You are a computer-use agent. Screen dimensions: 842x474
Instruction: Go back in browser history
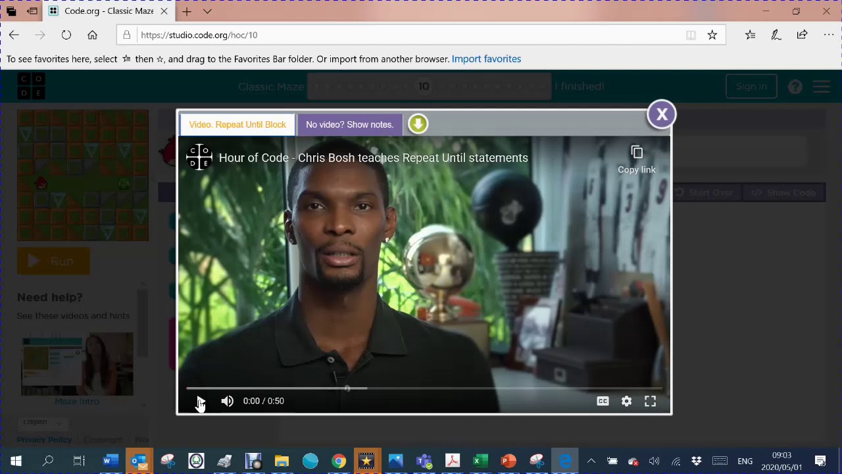[14, 35]
